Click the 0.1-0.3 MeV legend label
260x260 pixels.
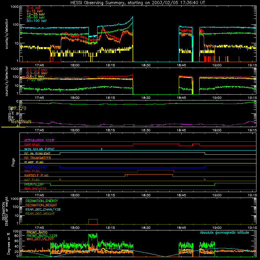click(37, 70)
